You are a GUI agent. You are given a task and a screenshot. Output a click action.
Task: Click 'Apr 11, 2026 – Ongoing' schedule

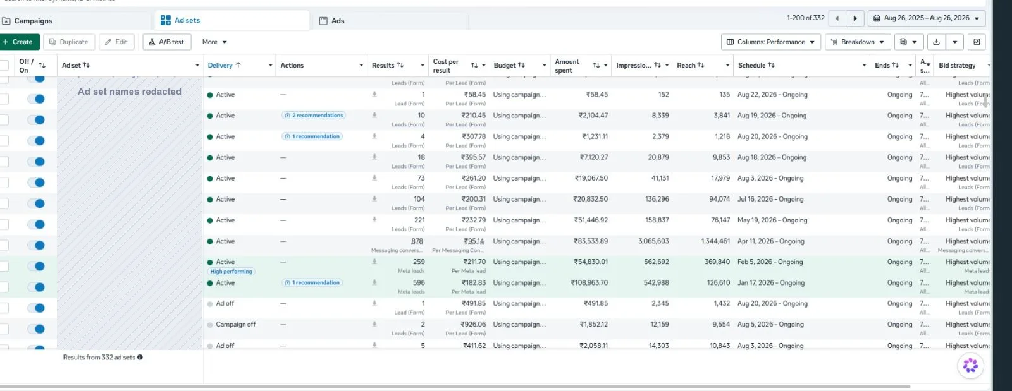[771, 241]
